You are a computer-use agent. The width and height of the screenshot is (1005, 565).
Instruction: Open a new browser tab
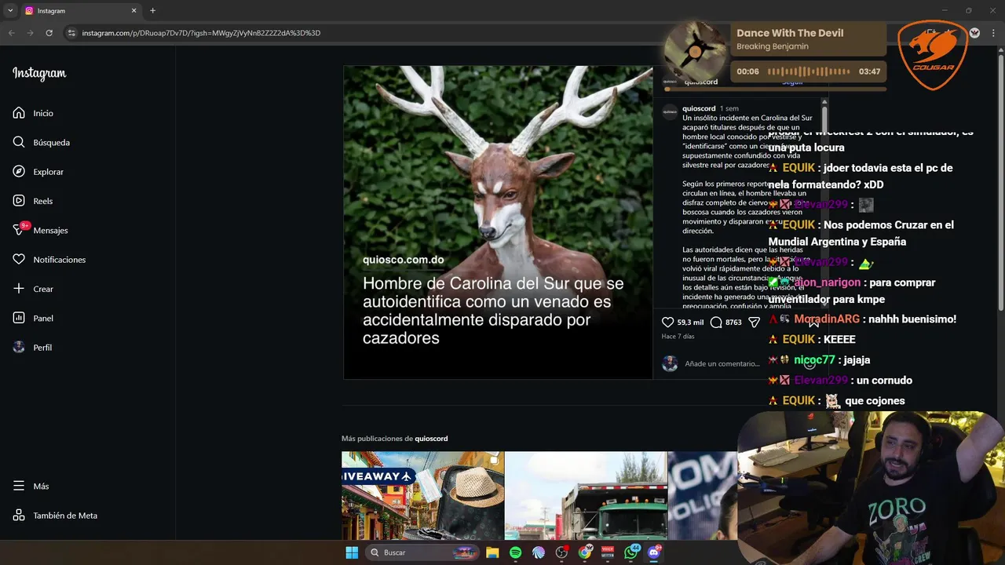click(152, 11)
